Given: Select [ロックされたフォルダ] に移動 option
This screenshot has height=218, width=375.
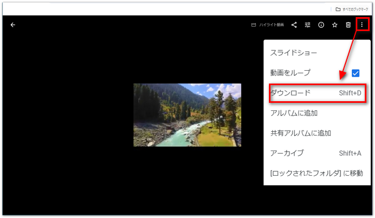Looking at the screenshot, I should (x=316, y=173).
